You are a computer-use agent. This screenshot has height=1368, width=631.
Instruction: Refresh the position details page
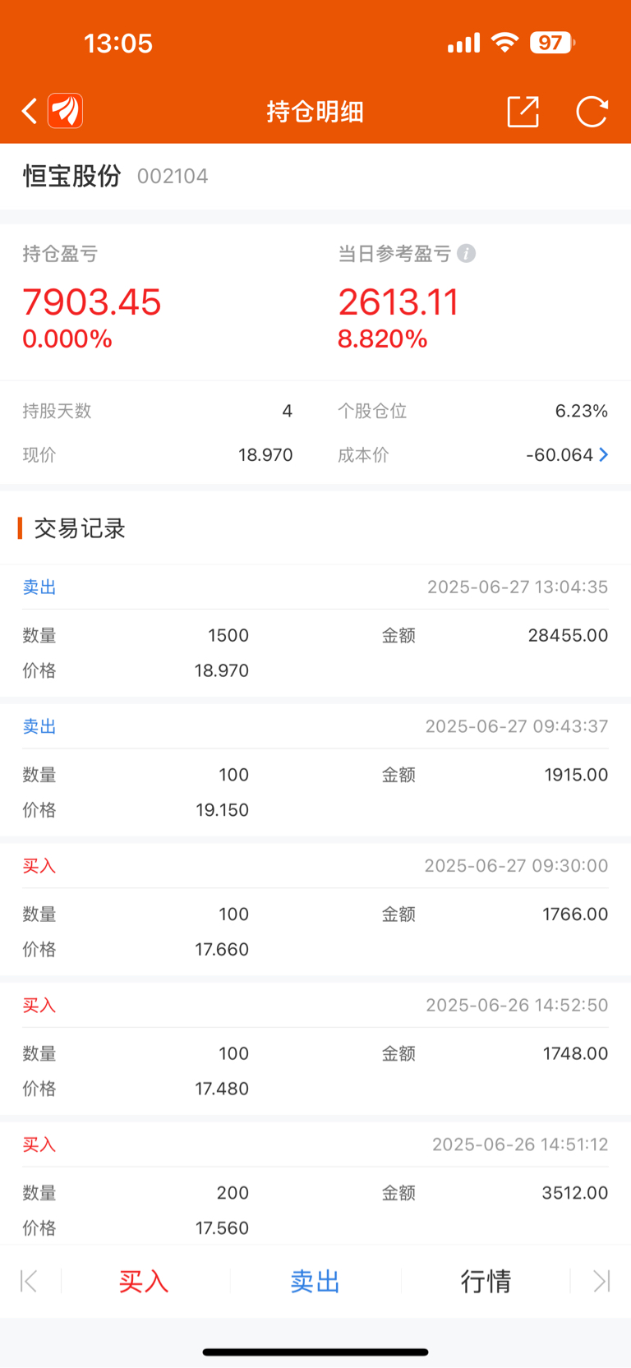click(x=592, y=111)
